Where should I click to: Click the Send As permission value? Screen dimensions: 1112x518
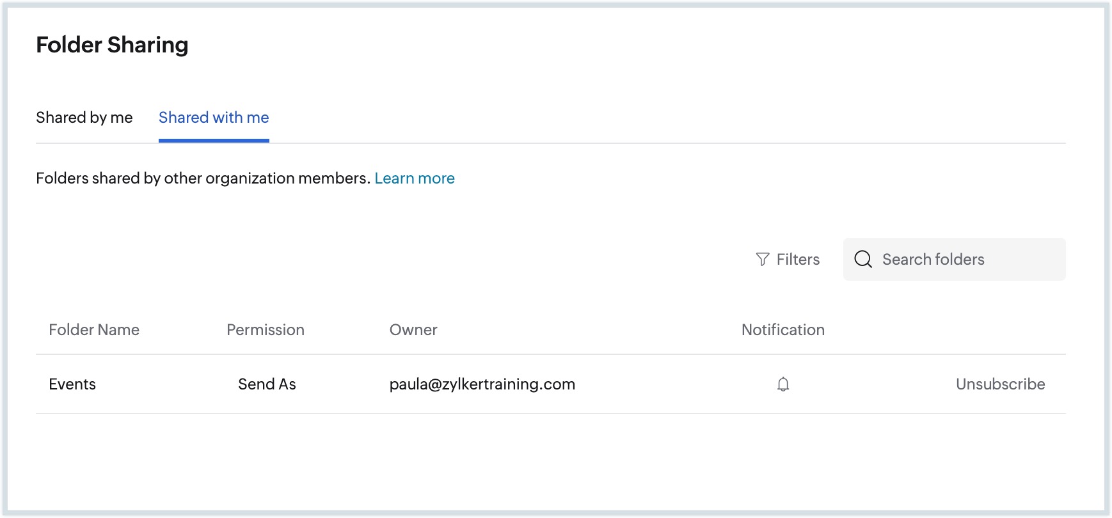tap(267, 384)
